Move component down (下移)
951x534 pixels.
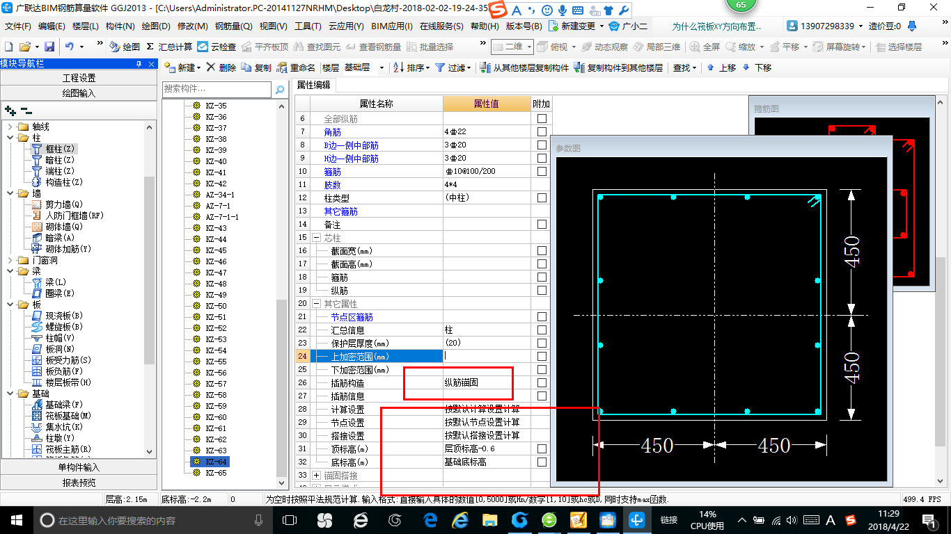coord(757,67)
